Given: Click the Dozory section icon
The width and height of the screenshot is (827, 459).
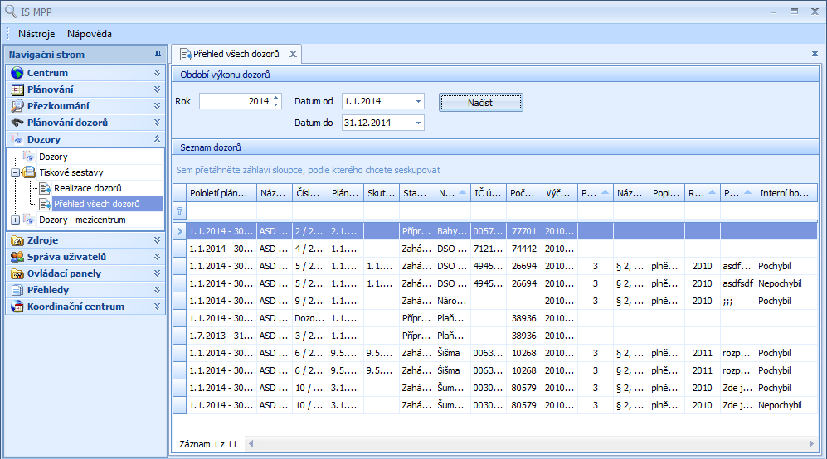Looking at the screenshot, I should [17, 139].
